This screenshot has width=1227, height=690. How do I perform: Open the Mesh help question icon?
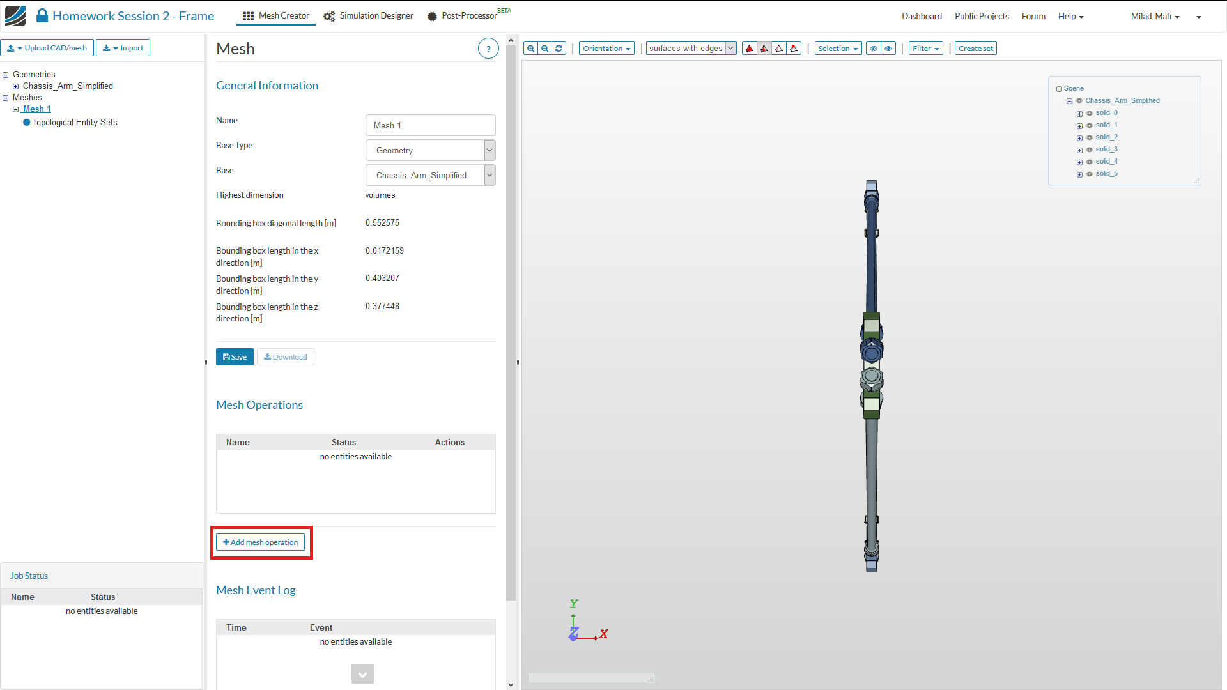(x=488, y=49)
